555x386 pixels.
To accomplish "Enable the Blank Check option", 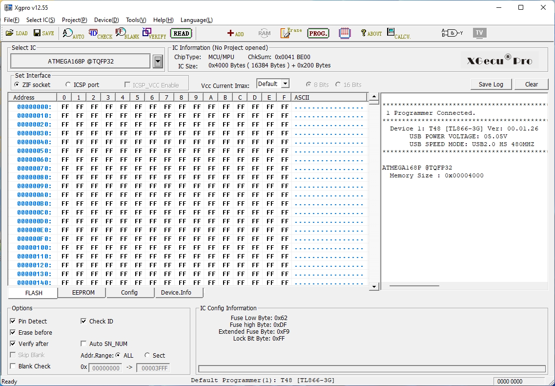I will [13, 366].
